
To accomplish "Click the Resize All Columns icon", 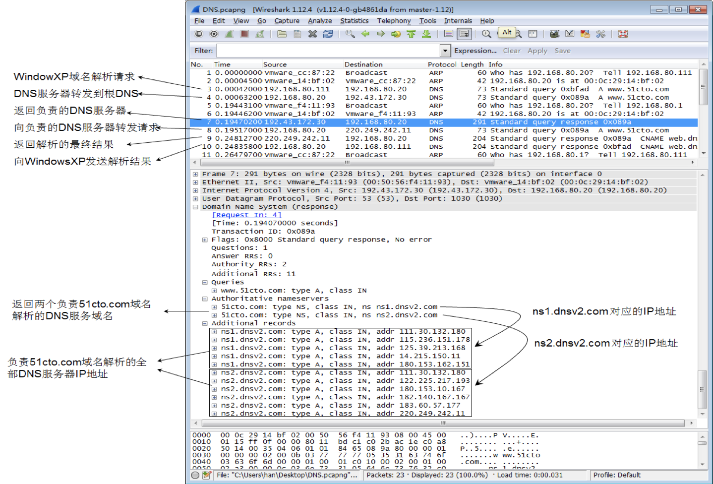I will (533, 34).
